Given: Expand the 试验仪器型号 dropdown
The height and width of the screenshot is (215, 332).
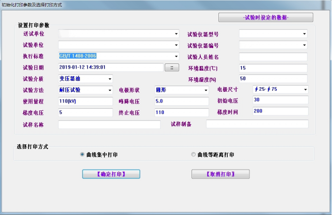Looking at the screenshot, I should pyautogui.click(x=304, y=34).
